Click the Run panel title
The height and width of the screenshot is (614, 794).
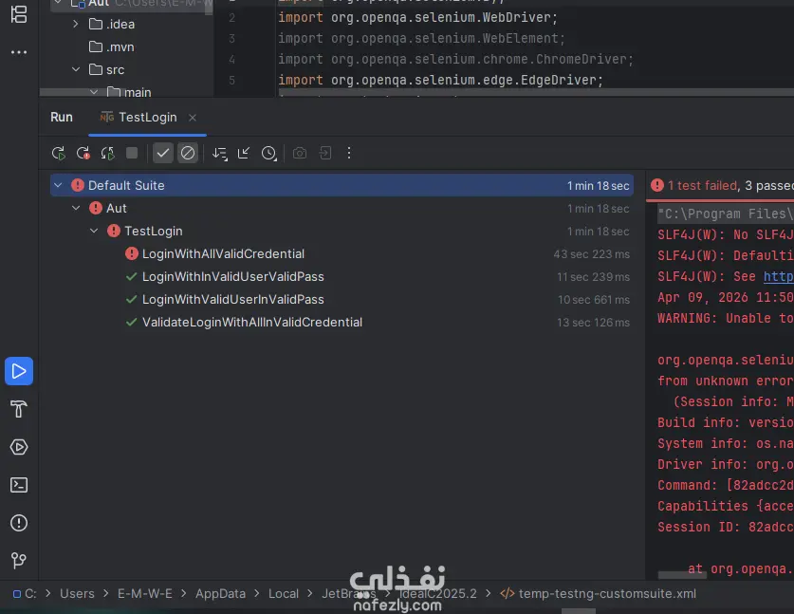62,118
